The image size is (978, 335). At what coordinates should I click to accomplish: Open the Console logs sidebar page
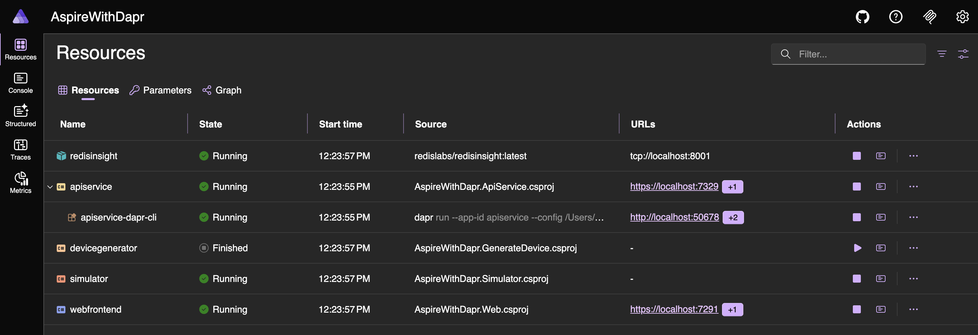click(20, 83)
